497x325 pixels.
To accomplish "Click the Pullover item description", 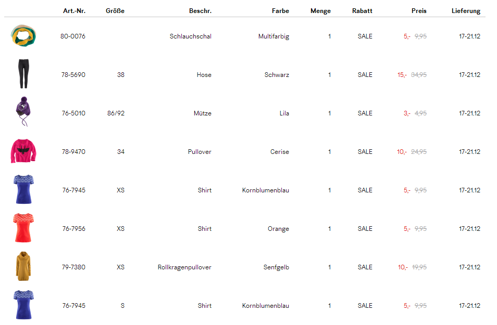I will coord(200,152).
